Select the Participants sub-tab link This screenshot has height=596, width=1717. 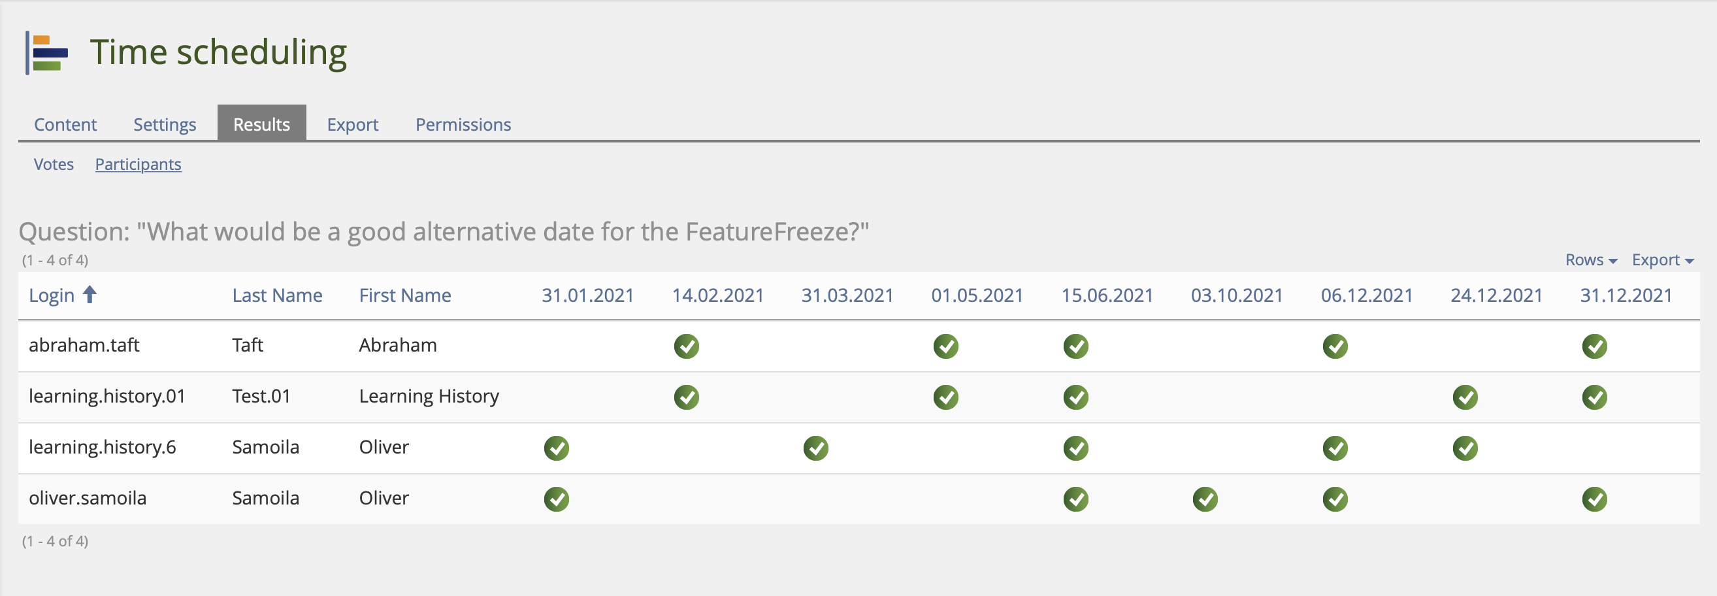138,164
